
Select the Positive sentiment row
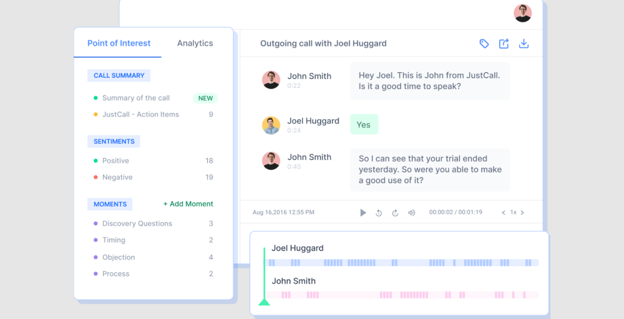[154, 161]
